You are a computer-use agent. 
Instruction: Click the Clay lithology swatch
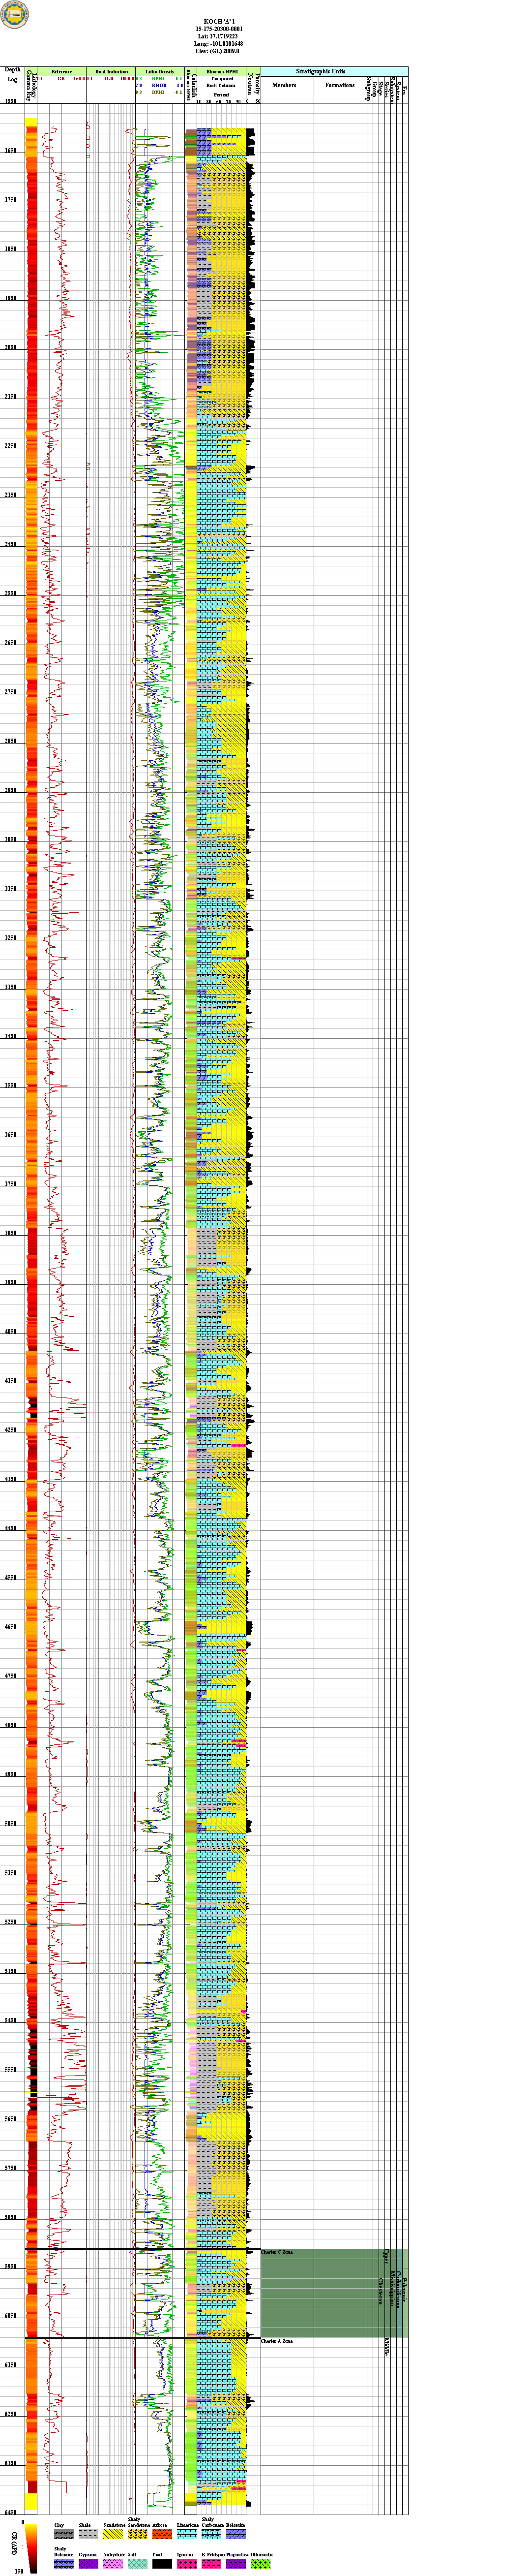click(64, 2534)
